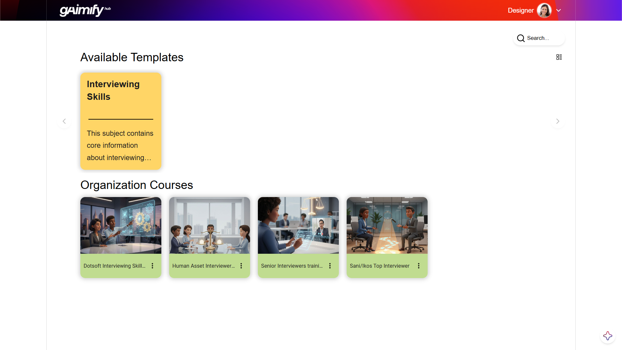Click the search magnifier icon
622x350 pixels.
click(521, 38)
